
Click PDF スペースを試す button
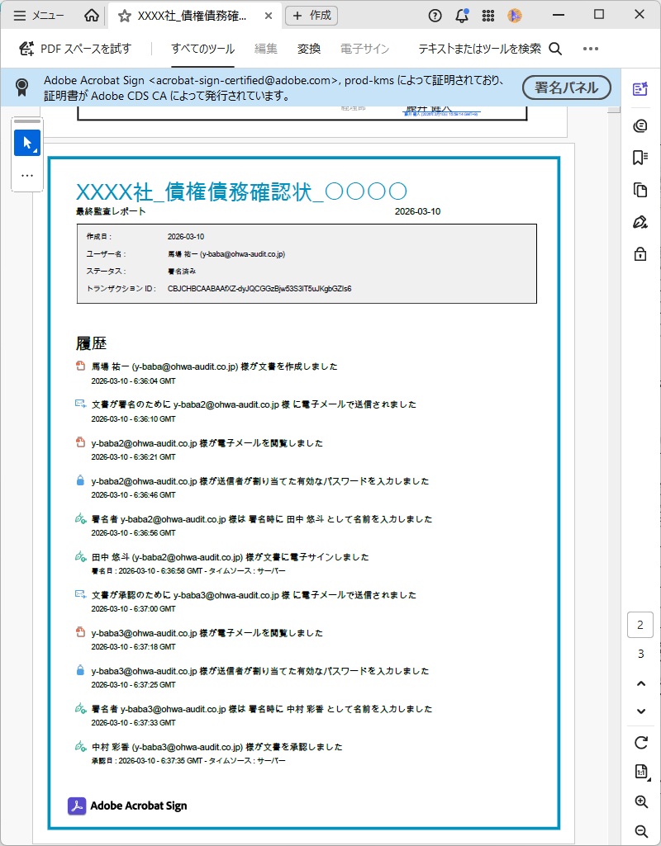click(x=74, y=49)
